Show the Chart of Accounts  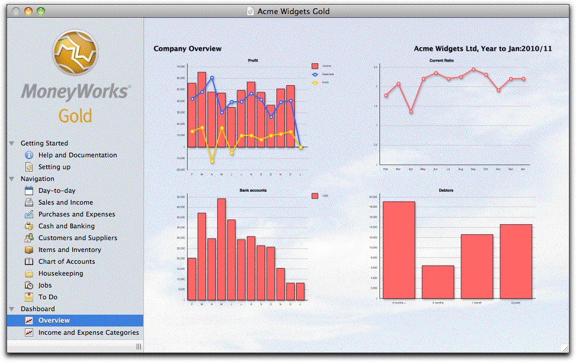pos(66,261)
